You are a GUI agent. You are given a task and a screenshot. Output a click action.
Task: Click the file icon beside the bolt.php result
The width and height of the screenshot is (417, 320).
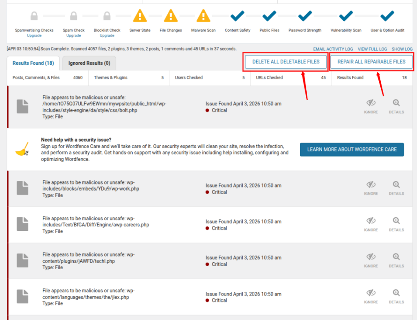pos(22,106)
